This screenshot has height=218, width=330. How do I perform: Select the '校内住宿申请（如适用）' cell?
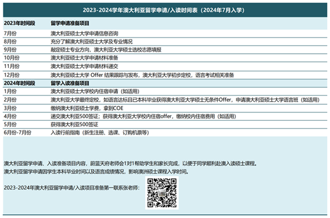pos(95,91)
